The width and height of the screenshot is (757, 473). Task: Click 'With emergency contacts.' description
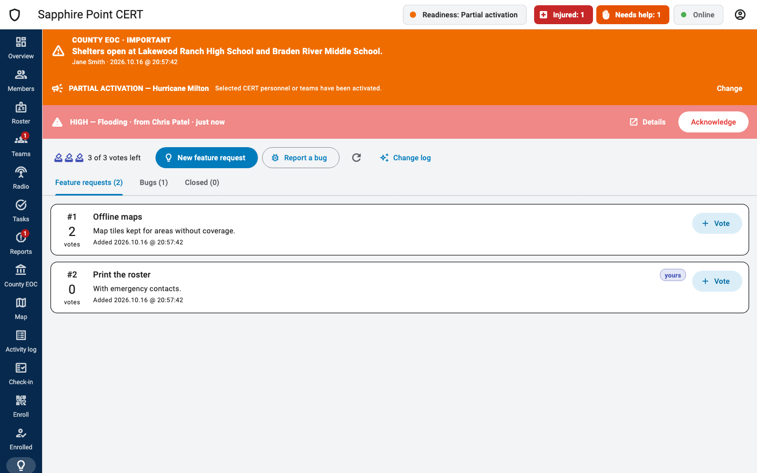click(137, 289)
